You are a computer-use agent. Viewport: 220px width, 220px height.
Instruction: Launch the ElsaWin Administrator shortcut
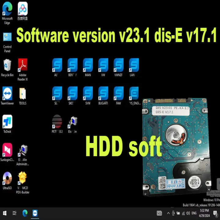[x=23, y=155]
